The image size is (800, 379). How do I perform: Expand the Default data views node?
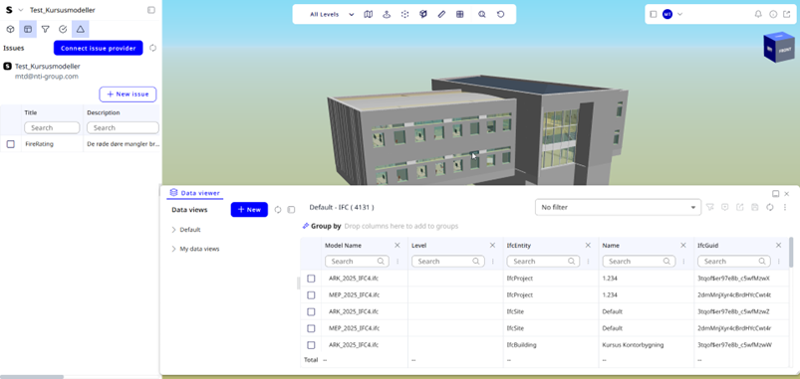(174, 230)
